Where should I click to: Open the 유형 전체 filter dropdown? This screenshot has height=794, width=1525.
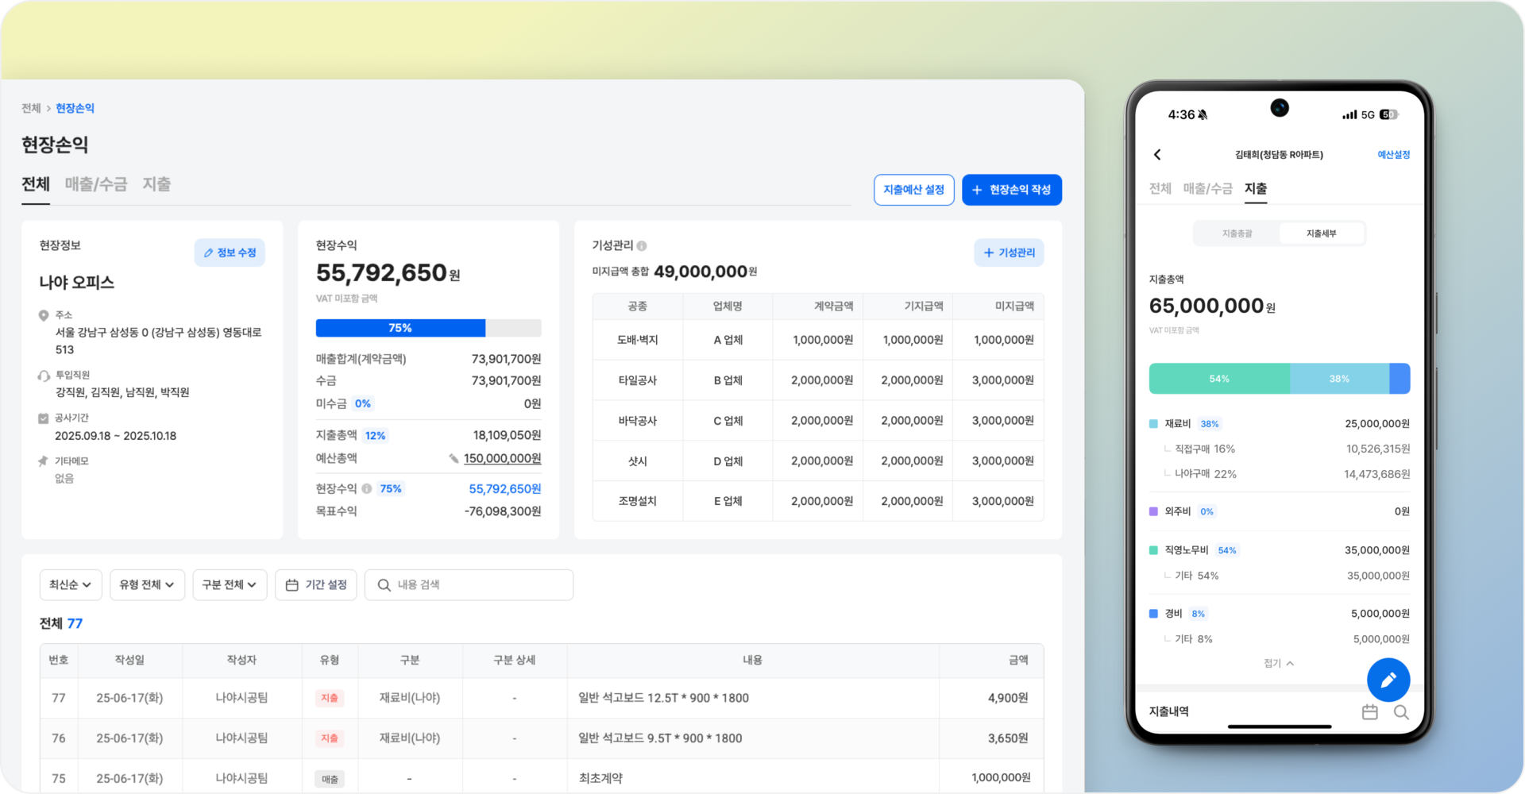pyautogui.click(x=147, y=585)
